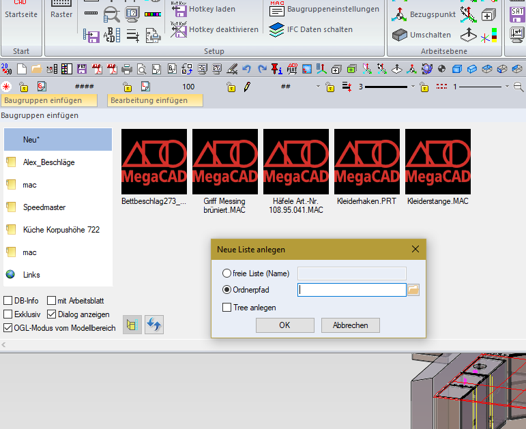Switch to 'Bearbeitung einfügen' tab
Screen dimensions: 526x429
pos(155,100)
